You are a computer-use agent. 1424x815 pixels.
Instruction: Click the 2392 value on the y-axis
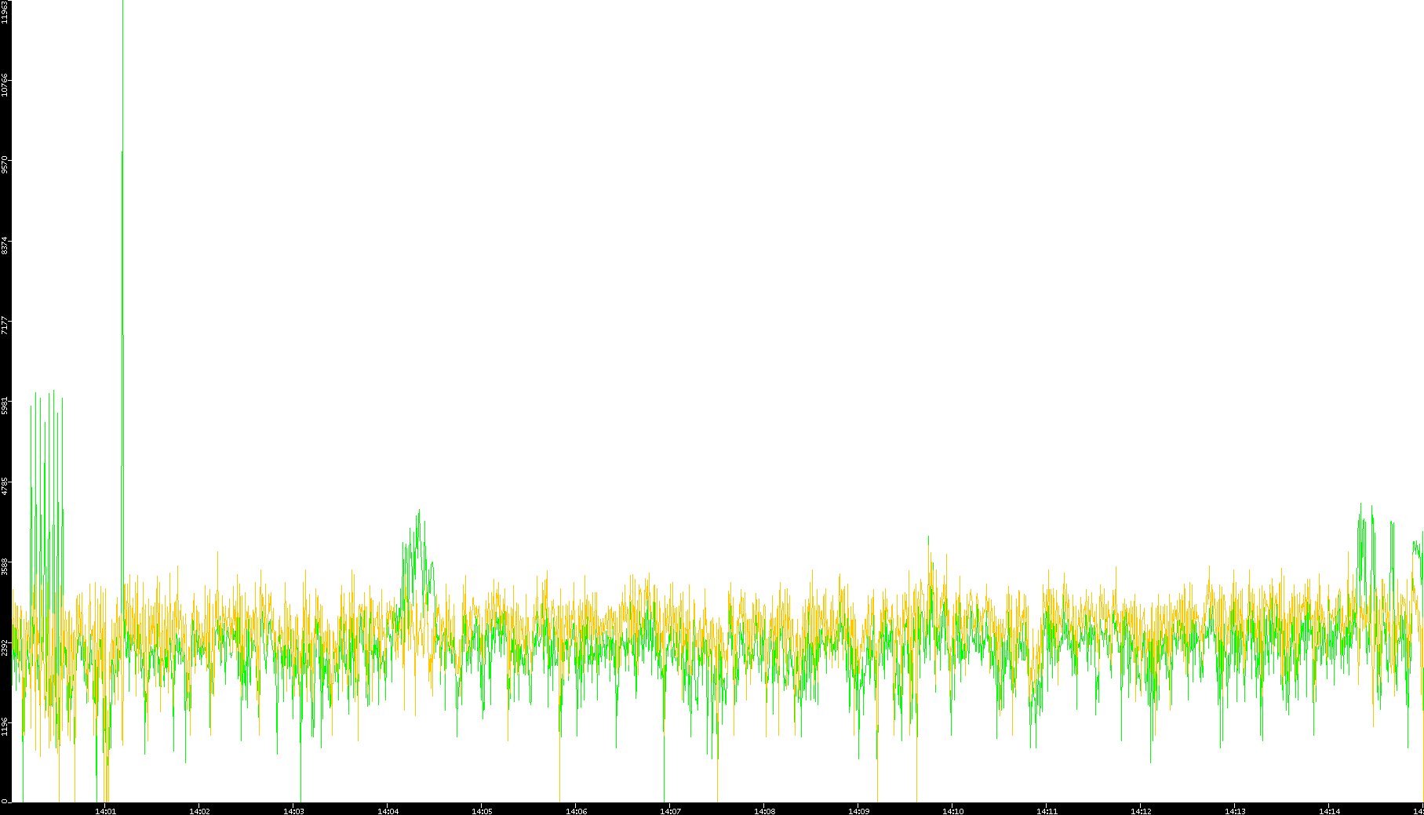click(x=5, y=647)
